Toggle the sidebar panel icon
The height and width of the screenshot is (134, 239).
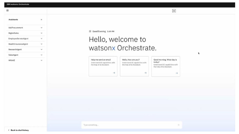tap(7, 10)
